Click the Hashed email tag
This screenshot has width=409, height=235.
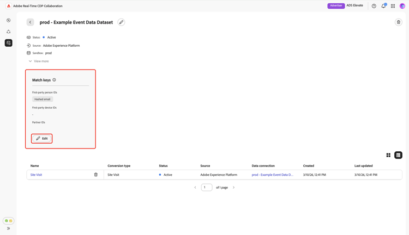pyautogui.click(x=43, y=99)
